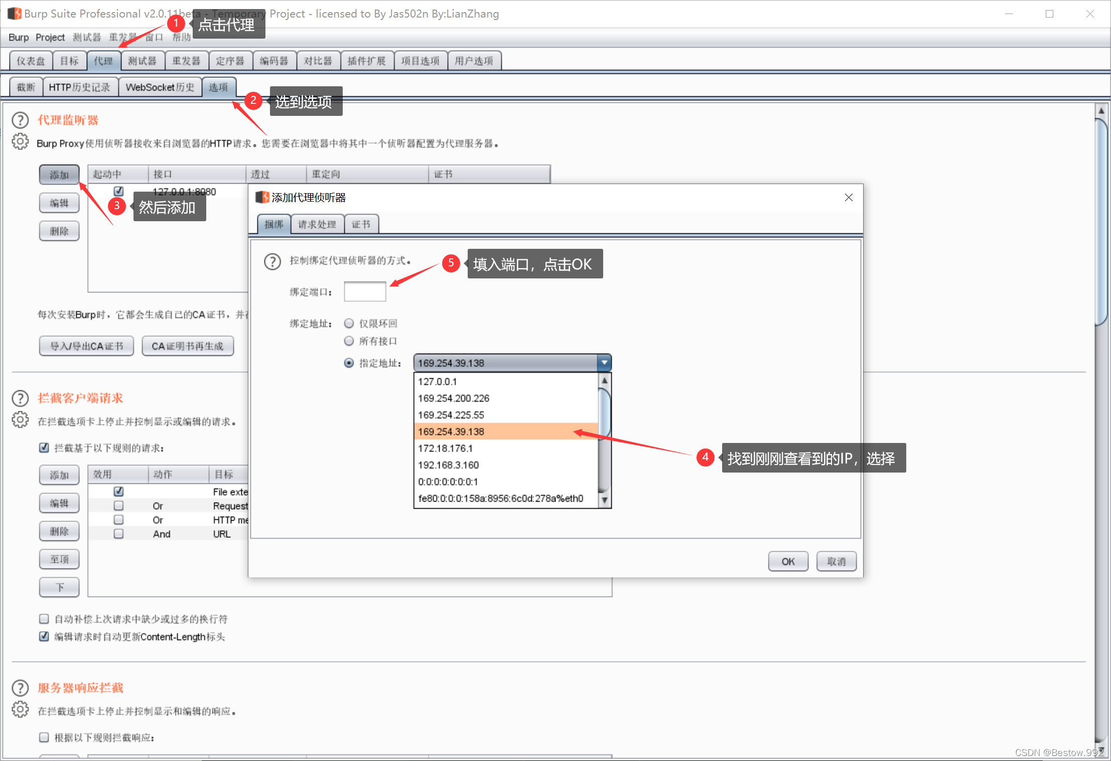Choose fe80 eth0 address from list
This screenshot has height=761, width=1111.
pyautogui.click(x=506, y=498)
